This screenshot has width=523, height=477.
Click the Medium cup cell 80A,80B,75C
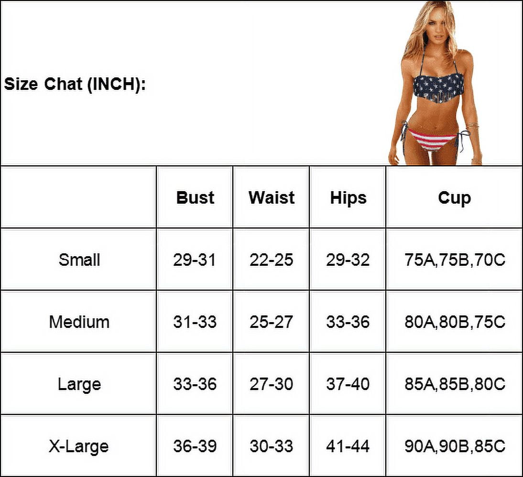click(454, 322)
